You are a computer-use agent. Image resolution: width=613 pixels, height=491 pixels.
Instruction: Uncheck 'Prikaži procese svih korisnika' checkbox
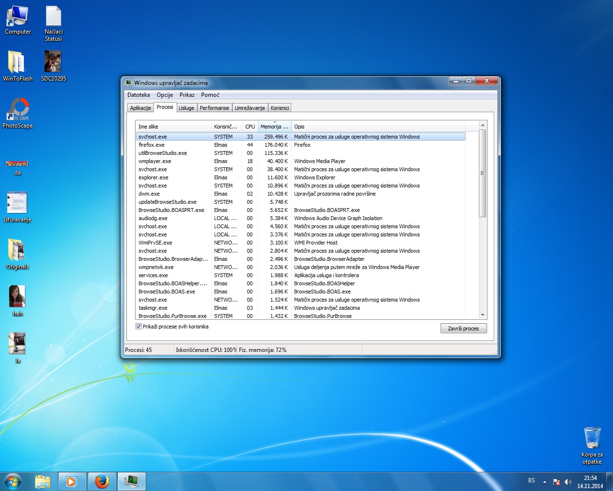tap(139, 327)
